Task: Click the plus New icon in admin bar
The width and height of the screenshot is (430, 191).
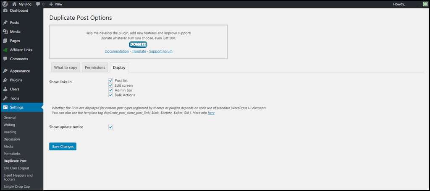Action: [x=51, y=4]
